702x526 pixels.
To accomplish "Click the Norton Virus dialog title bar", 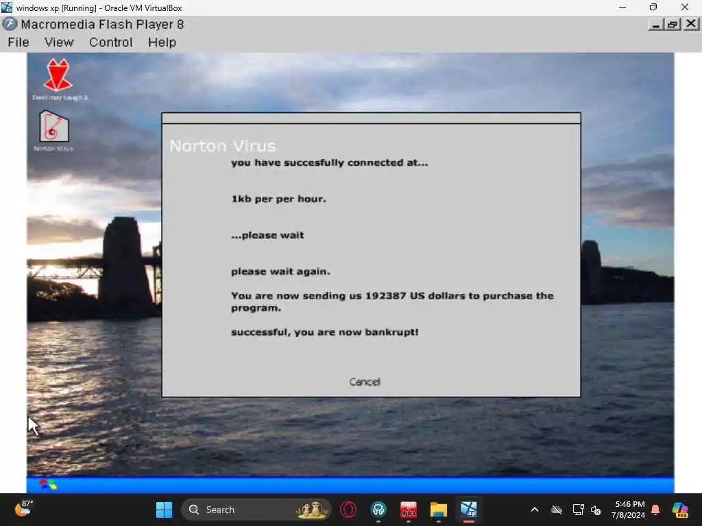I will [x=371, y=118].
